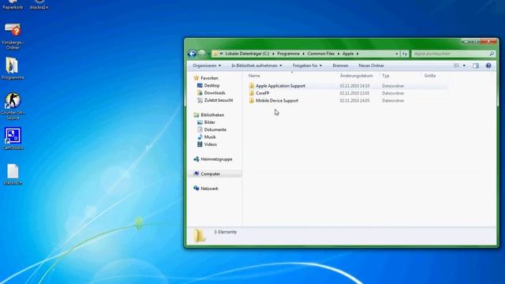Screen dimensions: 505x284
Task: Click Dateiordner type of Mobile Device Support
Action: [393, 100]
